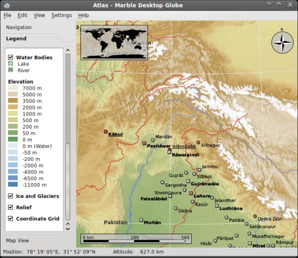Open the Settings menu
Screen dimensions: 298x258
[x=62, y=15]
